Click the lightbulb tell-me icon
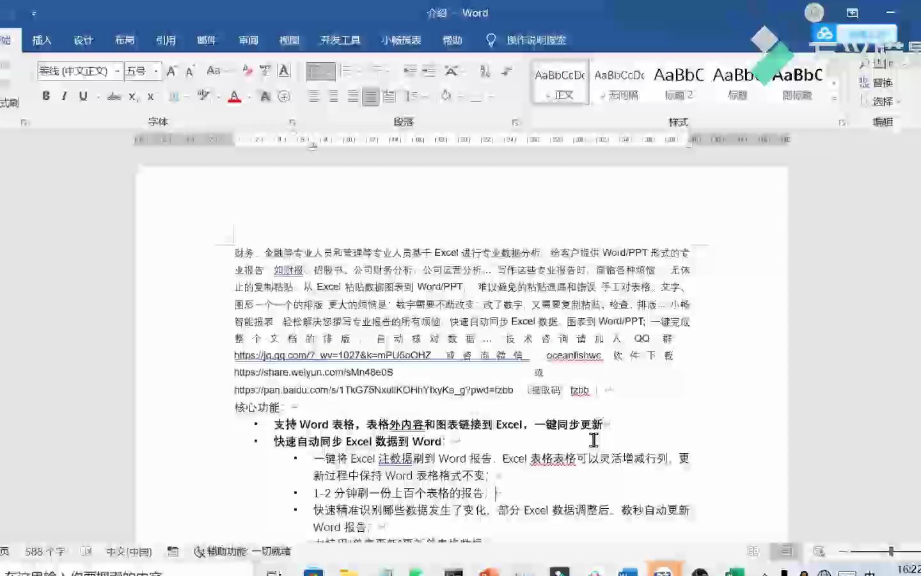The height and width of the screenshot is (576, 921). coord(491,40)
